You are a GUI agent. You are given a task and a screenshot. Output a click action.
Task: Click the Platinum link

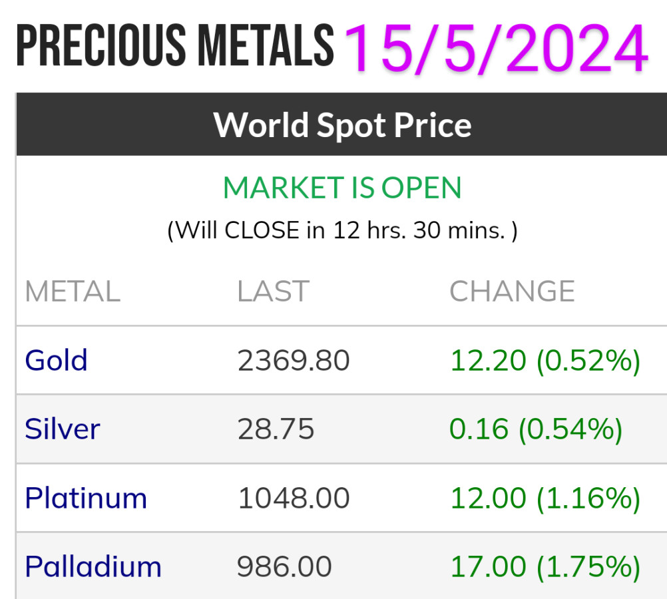tap(86, 498)
